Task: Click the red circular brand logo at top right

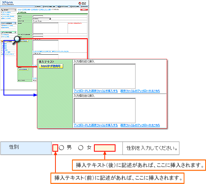Action: [80, 3]
